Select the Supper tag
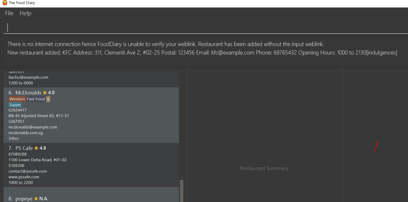This screenshot has height=202, width=408. point(15,105)
